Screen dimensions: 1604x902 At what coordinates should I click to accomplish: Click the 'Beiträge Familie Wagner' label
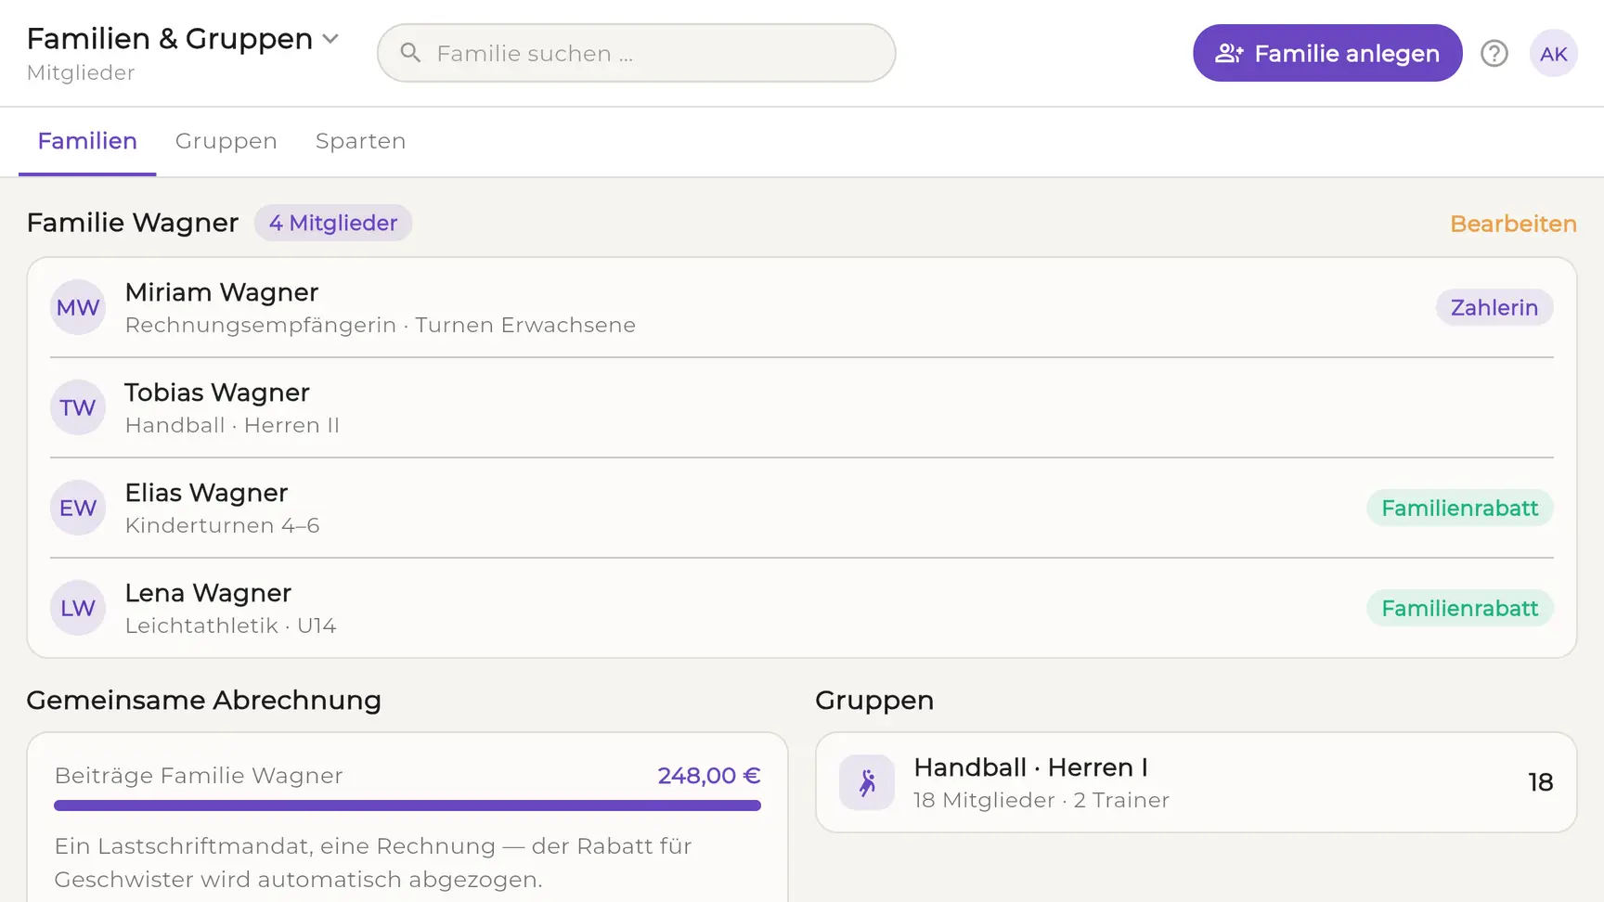[x=199, y=776]
